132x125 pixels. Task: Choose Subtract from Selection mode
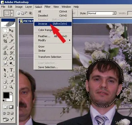point(26,13)
